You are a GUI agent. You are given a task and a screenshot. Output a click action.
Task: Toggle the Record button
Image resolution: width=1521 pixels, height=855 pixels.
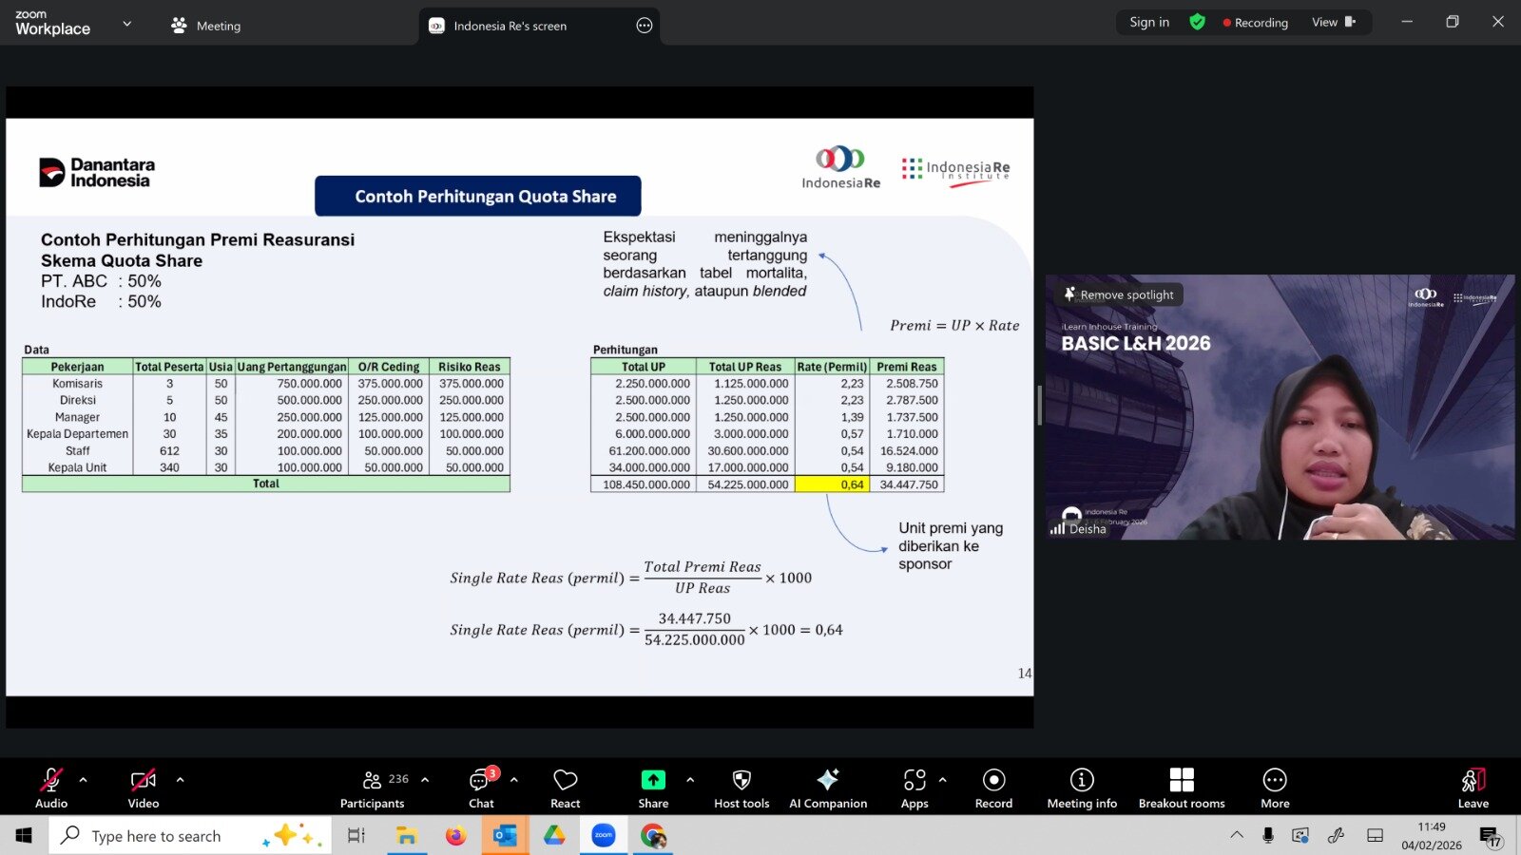[x=993, y=788]
